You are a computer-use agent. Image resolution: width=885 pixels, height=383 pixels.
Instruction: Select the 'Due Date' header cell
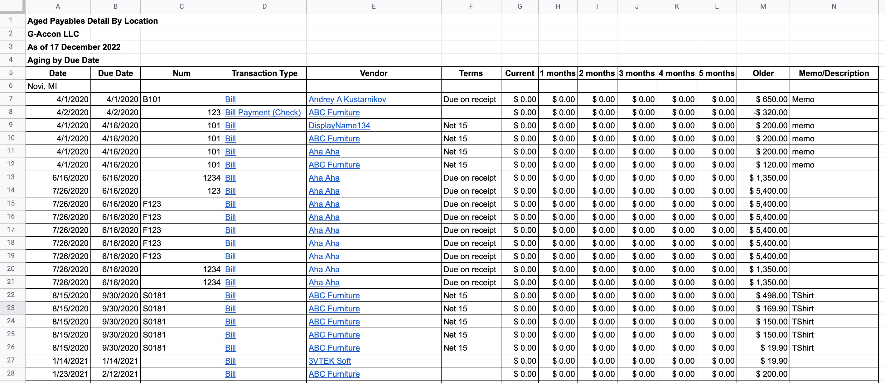[x=115, y=73]
